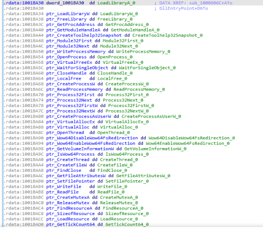Screen dimensions: 263x230
Task: Select the dword_1001BA30 label
Action: (x=65, y=3)
